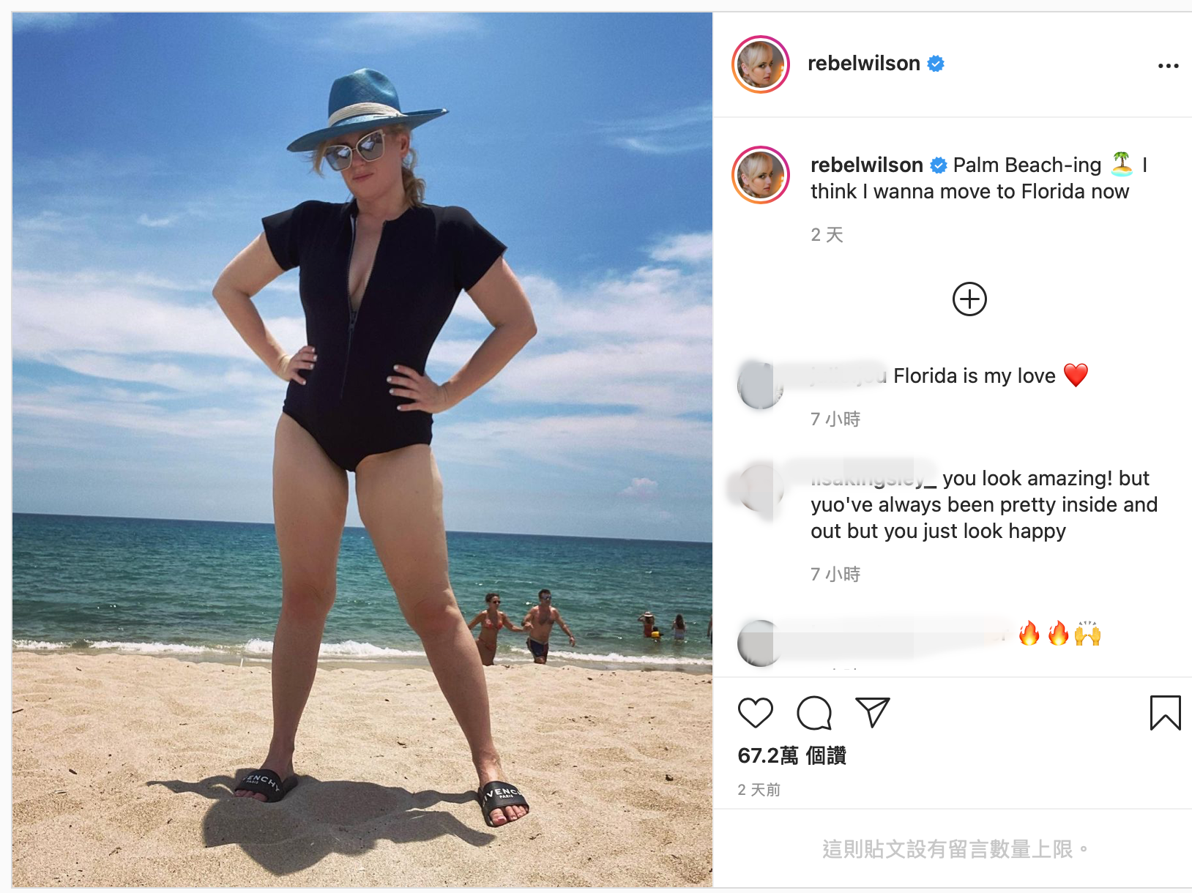This screenshot has width=1192, height=893.
Task: Like the post with the heart icon
Action: point(756,712)
